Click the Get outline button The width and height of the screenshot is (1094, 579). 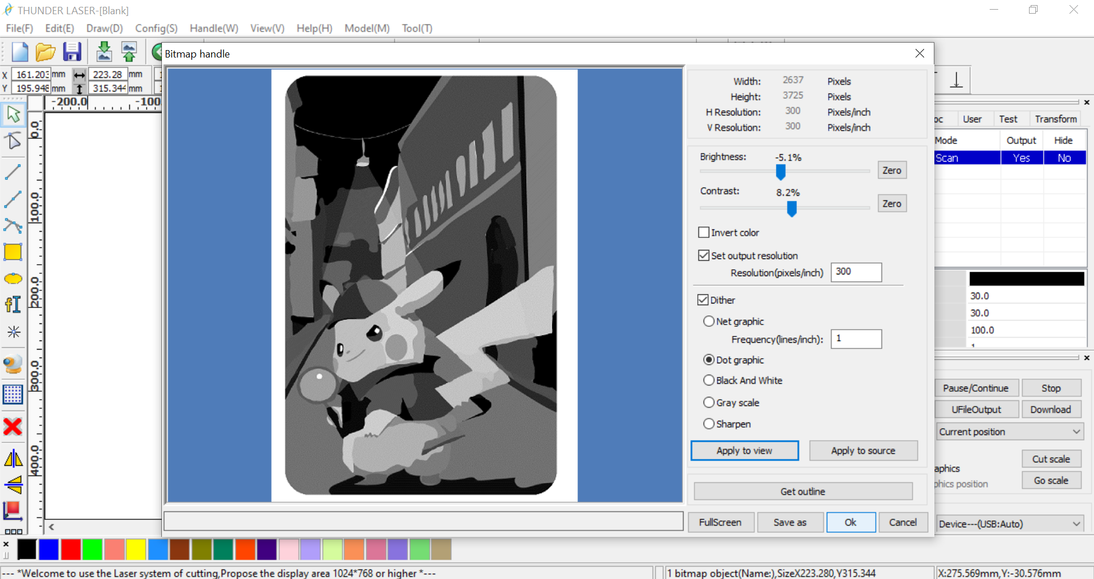[x=803, y=491]
